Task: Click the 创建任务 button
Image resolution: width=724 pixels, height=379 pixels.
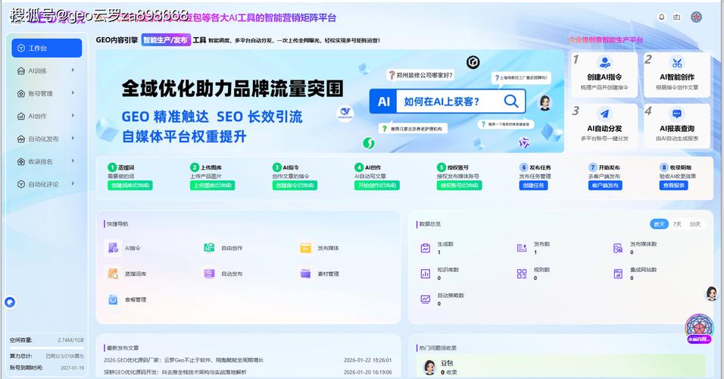Action: (x=533, y=186)
